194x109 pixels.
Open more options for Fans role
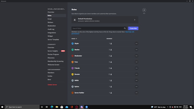click(136, 62)
